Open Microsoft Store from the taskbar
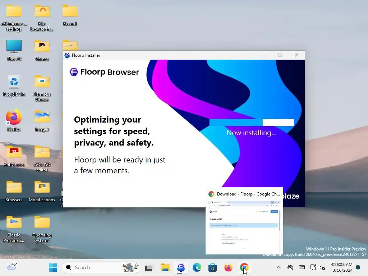The width and height of the screenshot is (368, 276). click(212, 267)
